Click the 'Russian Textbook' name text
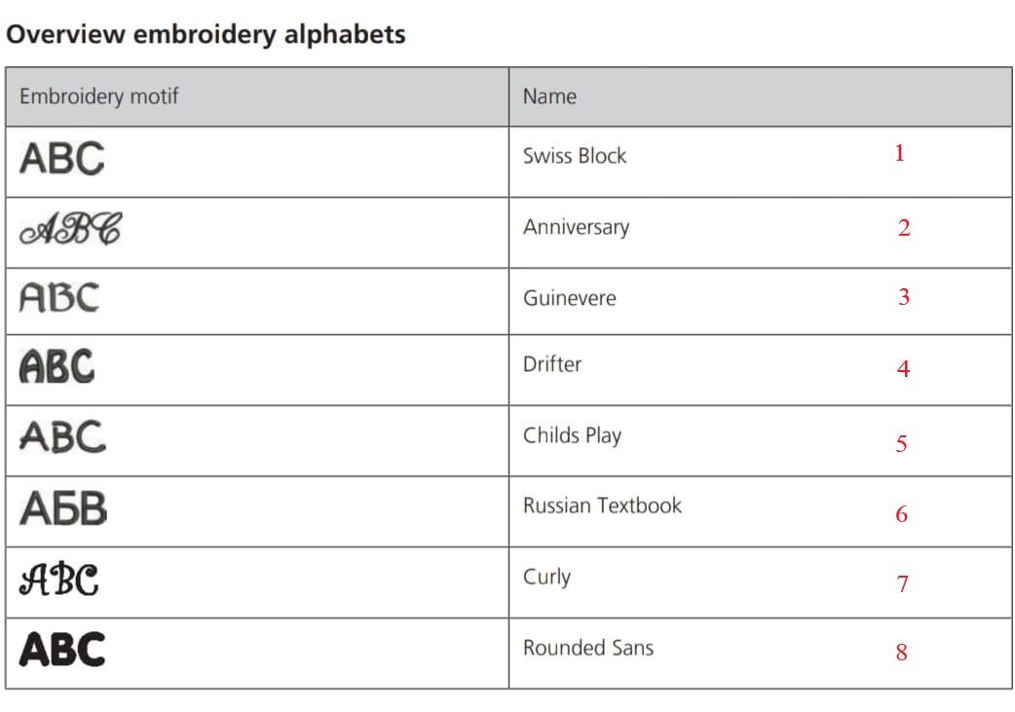Screen dimensions: 1015x712 click(602, 506)
